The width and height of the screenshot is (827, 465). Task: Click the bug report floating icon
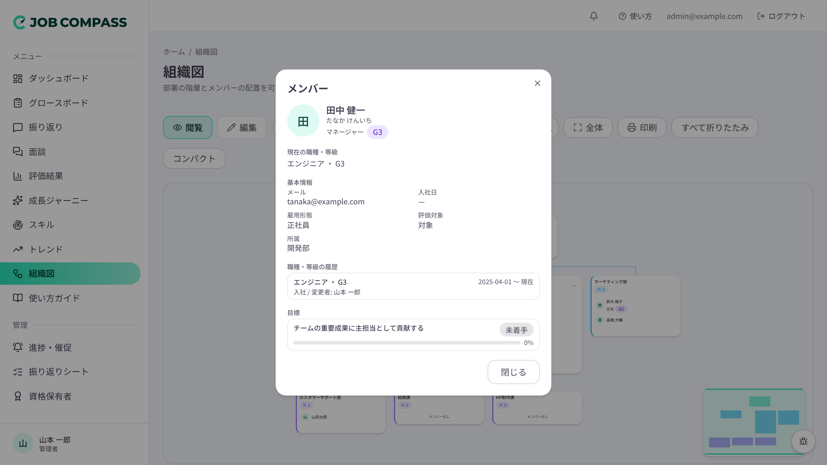(x=803, y=441)
